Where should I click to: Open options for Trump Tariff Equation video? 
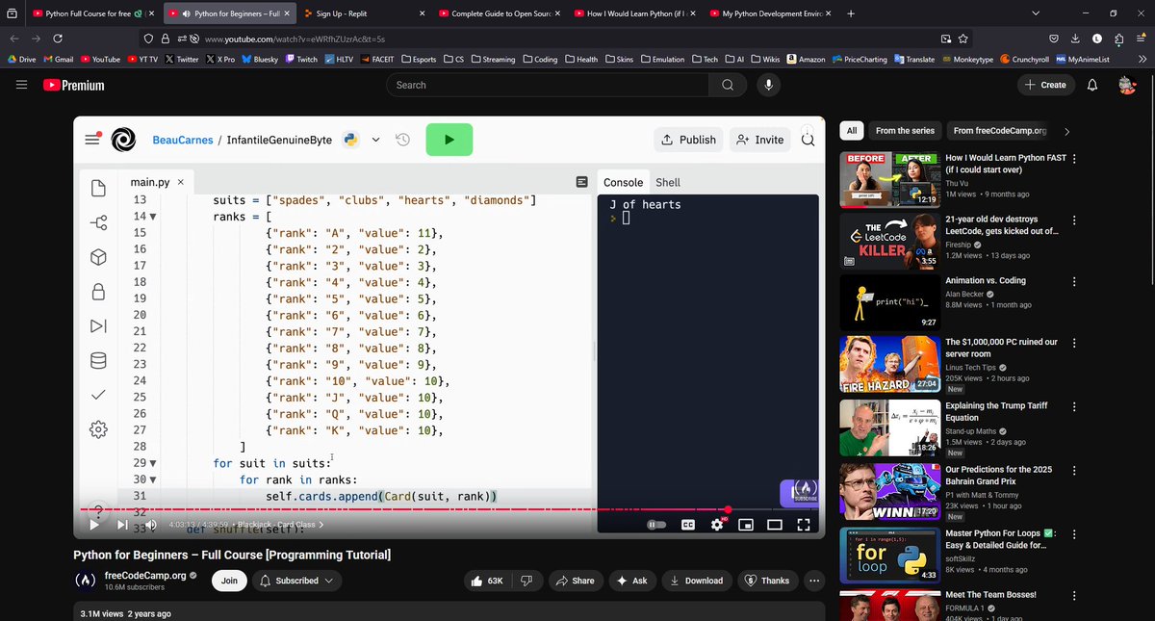1074,406
